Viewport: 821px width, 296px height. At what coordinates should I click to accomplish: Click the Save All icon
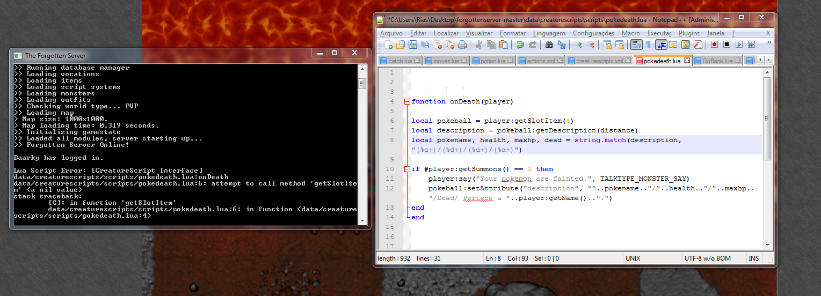point(425,45)
